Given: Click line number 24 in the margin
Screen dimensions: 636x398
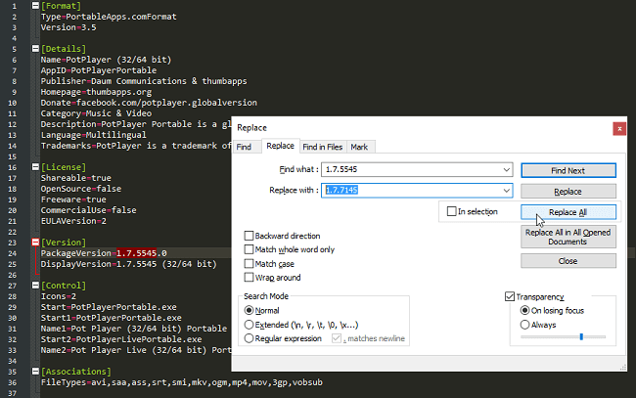Looking at the screenshot, I should pos(12,253).
